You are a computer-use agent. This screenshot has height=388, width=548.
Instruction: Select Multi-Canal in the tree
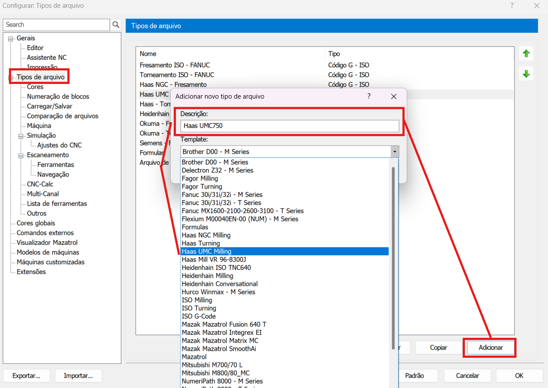[x=43, y=194]
